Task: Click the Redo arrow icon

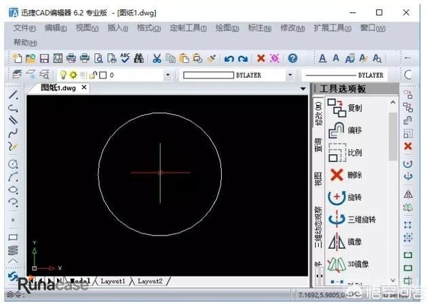Action: [243, 59]
